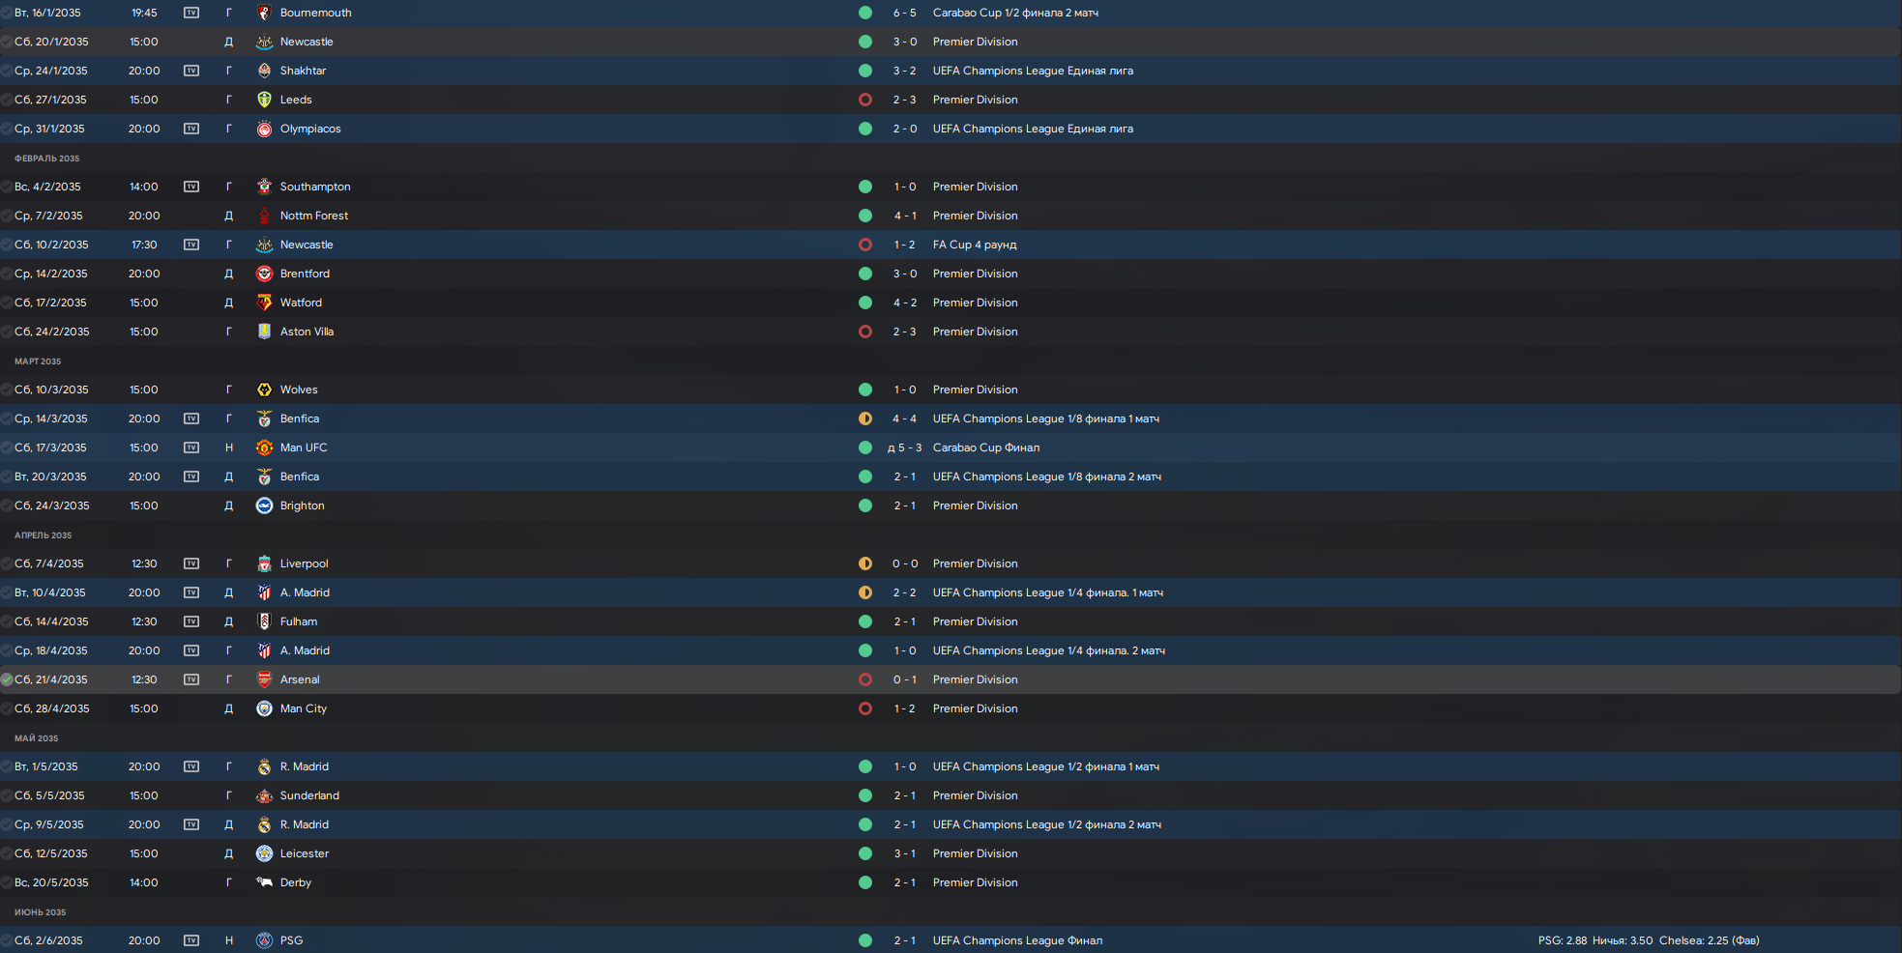Open the Brighton team link
1902x953 pixels.
coord(302,505)
